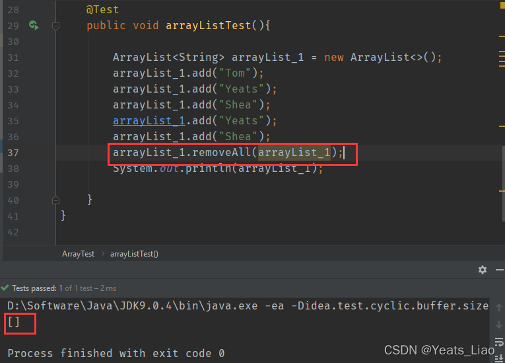Click the Tests passed status text
The image size is (505, 363).
pyautogui.click(x=64, y=288)
